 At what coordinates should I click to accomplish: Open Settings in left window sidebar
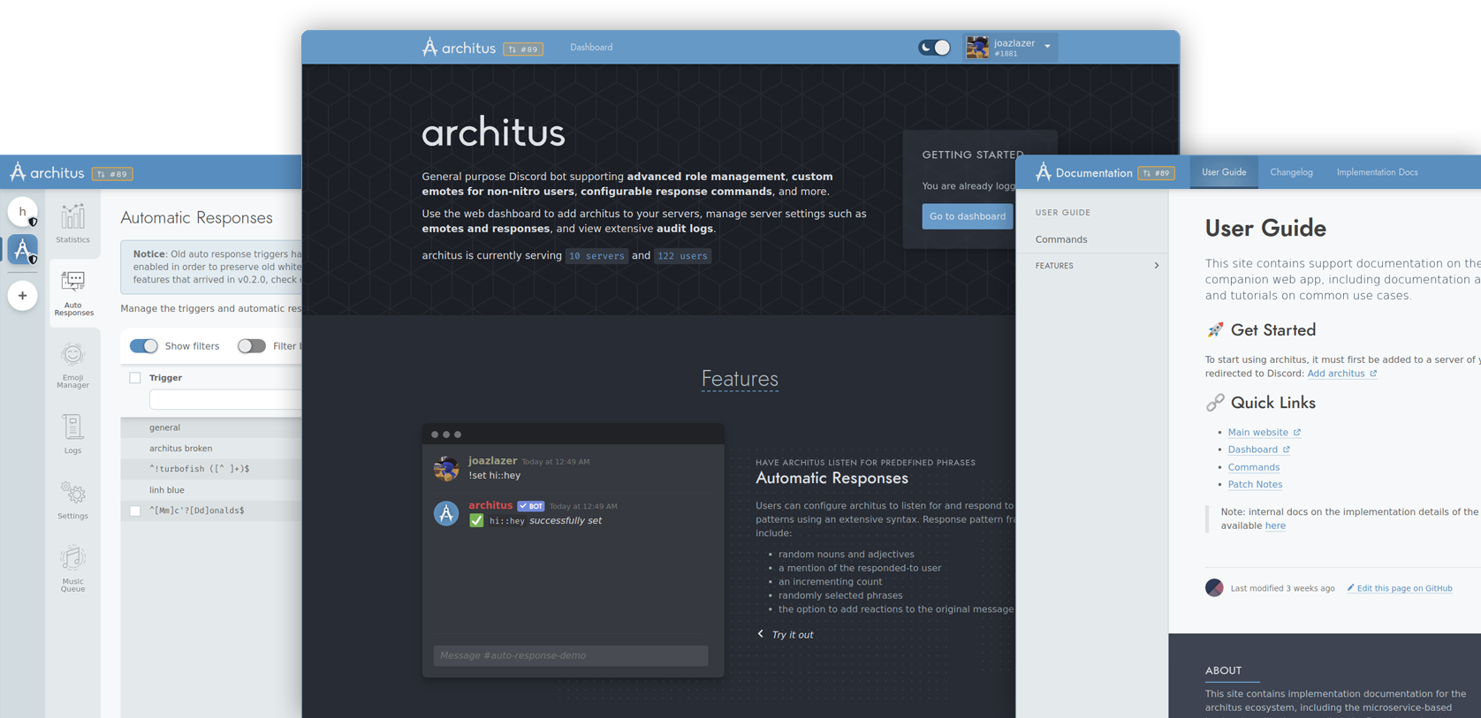click(x=72, y=500)
